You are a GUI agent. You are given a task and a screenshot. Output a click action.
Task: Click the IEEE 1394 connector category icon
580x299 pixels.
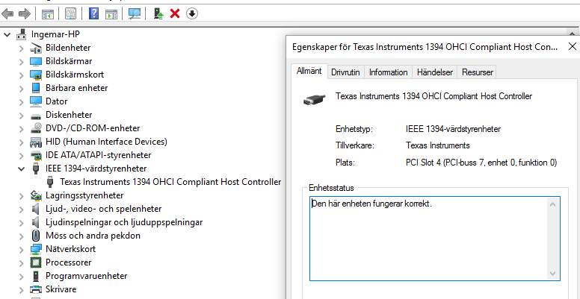[x=36, y=169]
